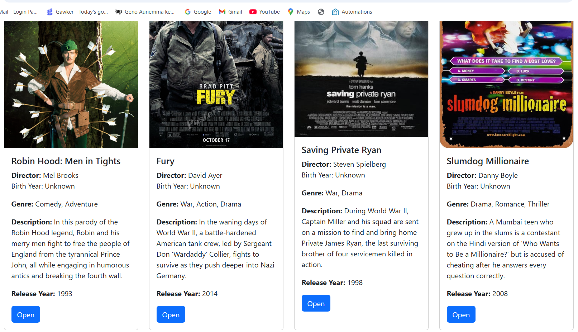
Task: Click 'Release Year: 1993' text
Action: coord(42,294)
